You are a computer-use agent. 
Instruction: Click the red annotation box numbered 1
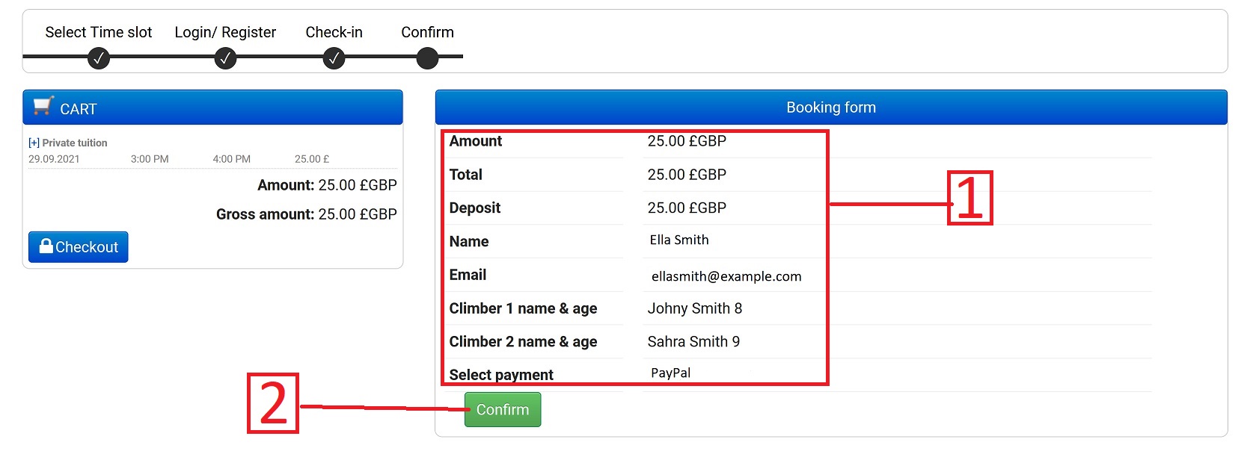click(969, 198)
